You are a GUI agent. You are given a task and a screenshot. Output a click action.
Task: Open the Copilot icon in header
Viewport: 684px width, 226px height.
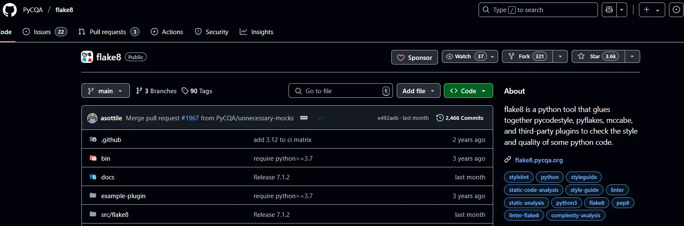click(609, 10)
